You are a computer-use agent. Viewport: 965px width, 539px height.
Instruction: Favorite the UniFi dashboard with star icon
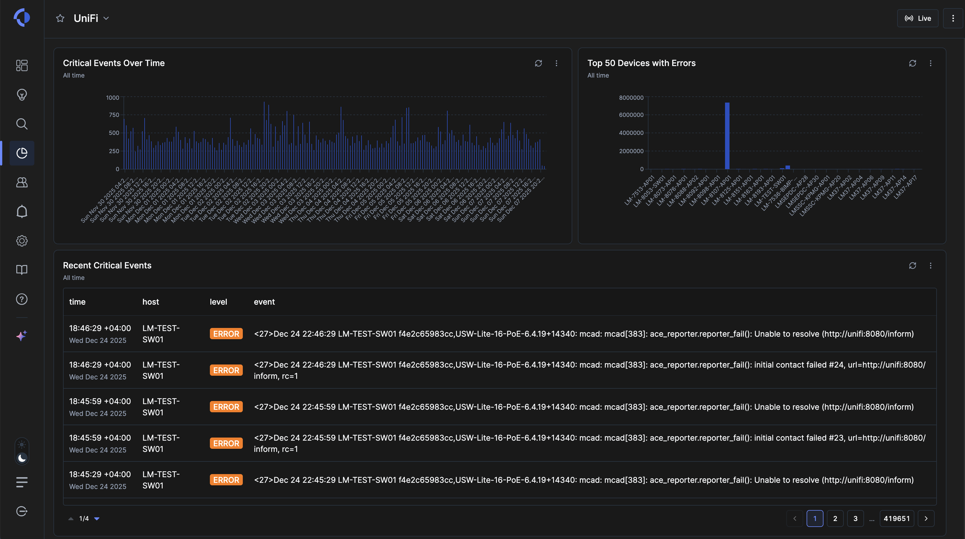tap(60, 18)
